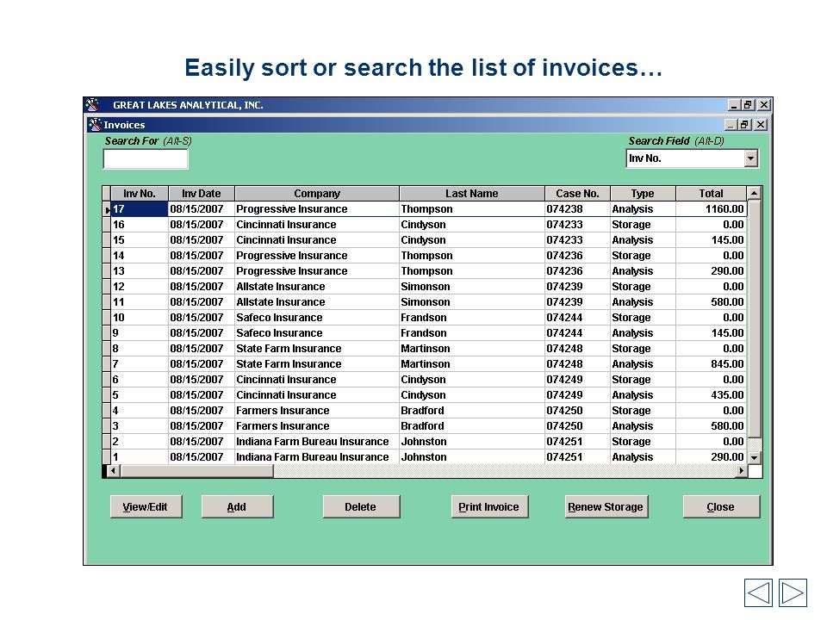
Task: Click into the Search For input box
Action: pyautogui.click(x=146, y=159)
